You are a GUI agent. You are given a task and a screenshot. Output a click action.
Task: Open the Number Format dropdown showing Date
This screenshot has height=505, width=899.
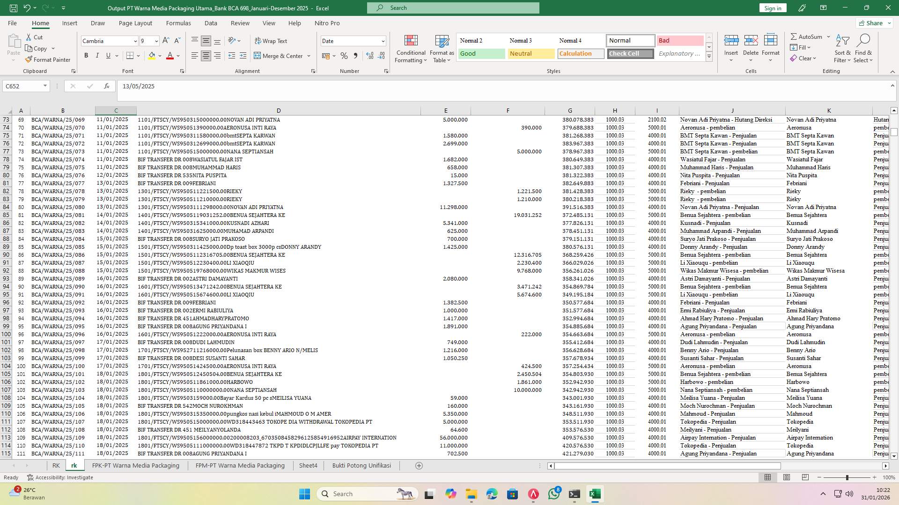pos(353,41)
